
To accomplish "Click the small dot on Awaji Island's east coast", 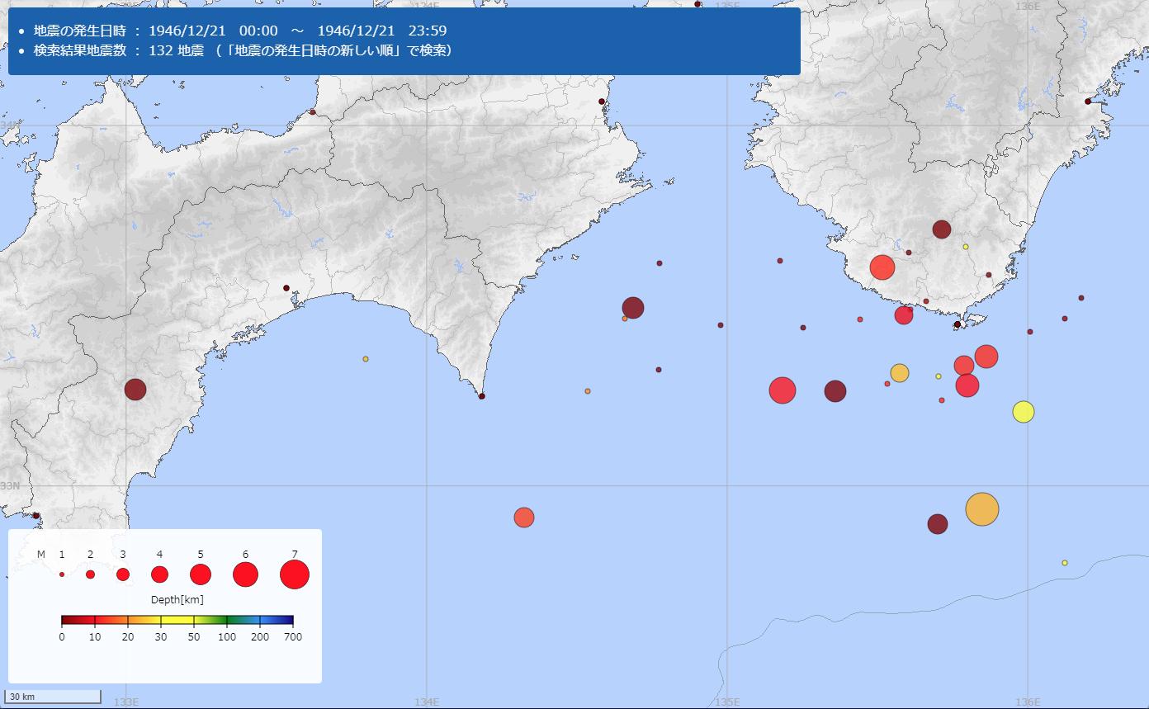I will pyautogui.click(x=602, y=102).
